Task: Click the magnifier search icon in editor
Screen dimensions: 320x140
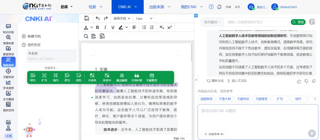Action: click(x=86, y=36)
